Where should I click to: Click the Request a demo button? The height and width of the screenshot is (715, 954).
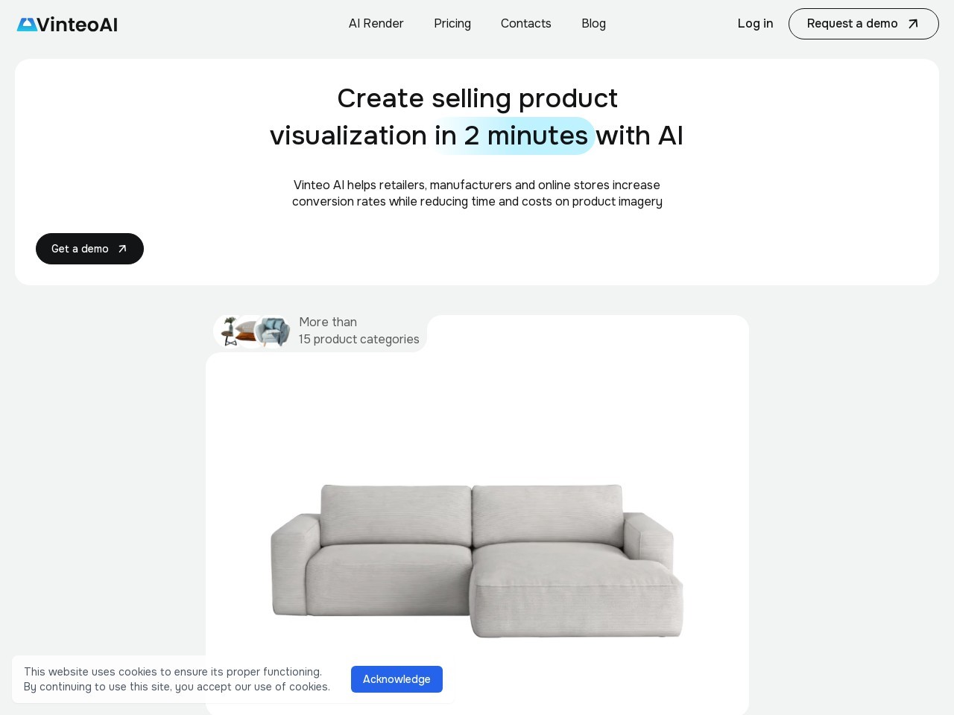click(864, 24)
